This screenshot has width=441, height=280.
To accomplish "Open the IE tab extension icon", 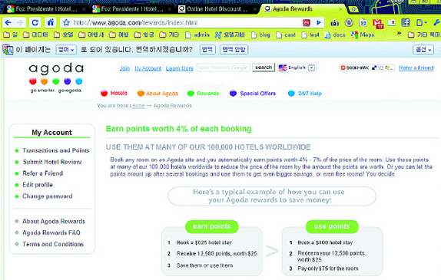I will [363, 22].
